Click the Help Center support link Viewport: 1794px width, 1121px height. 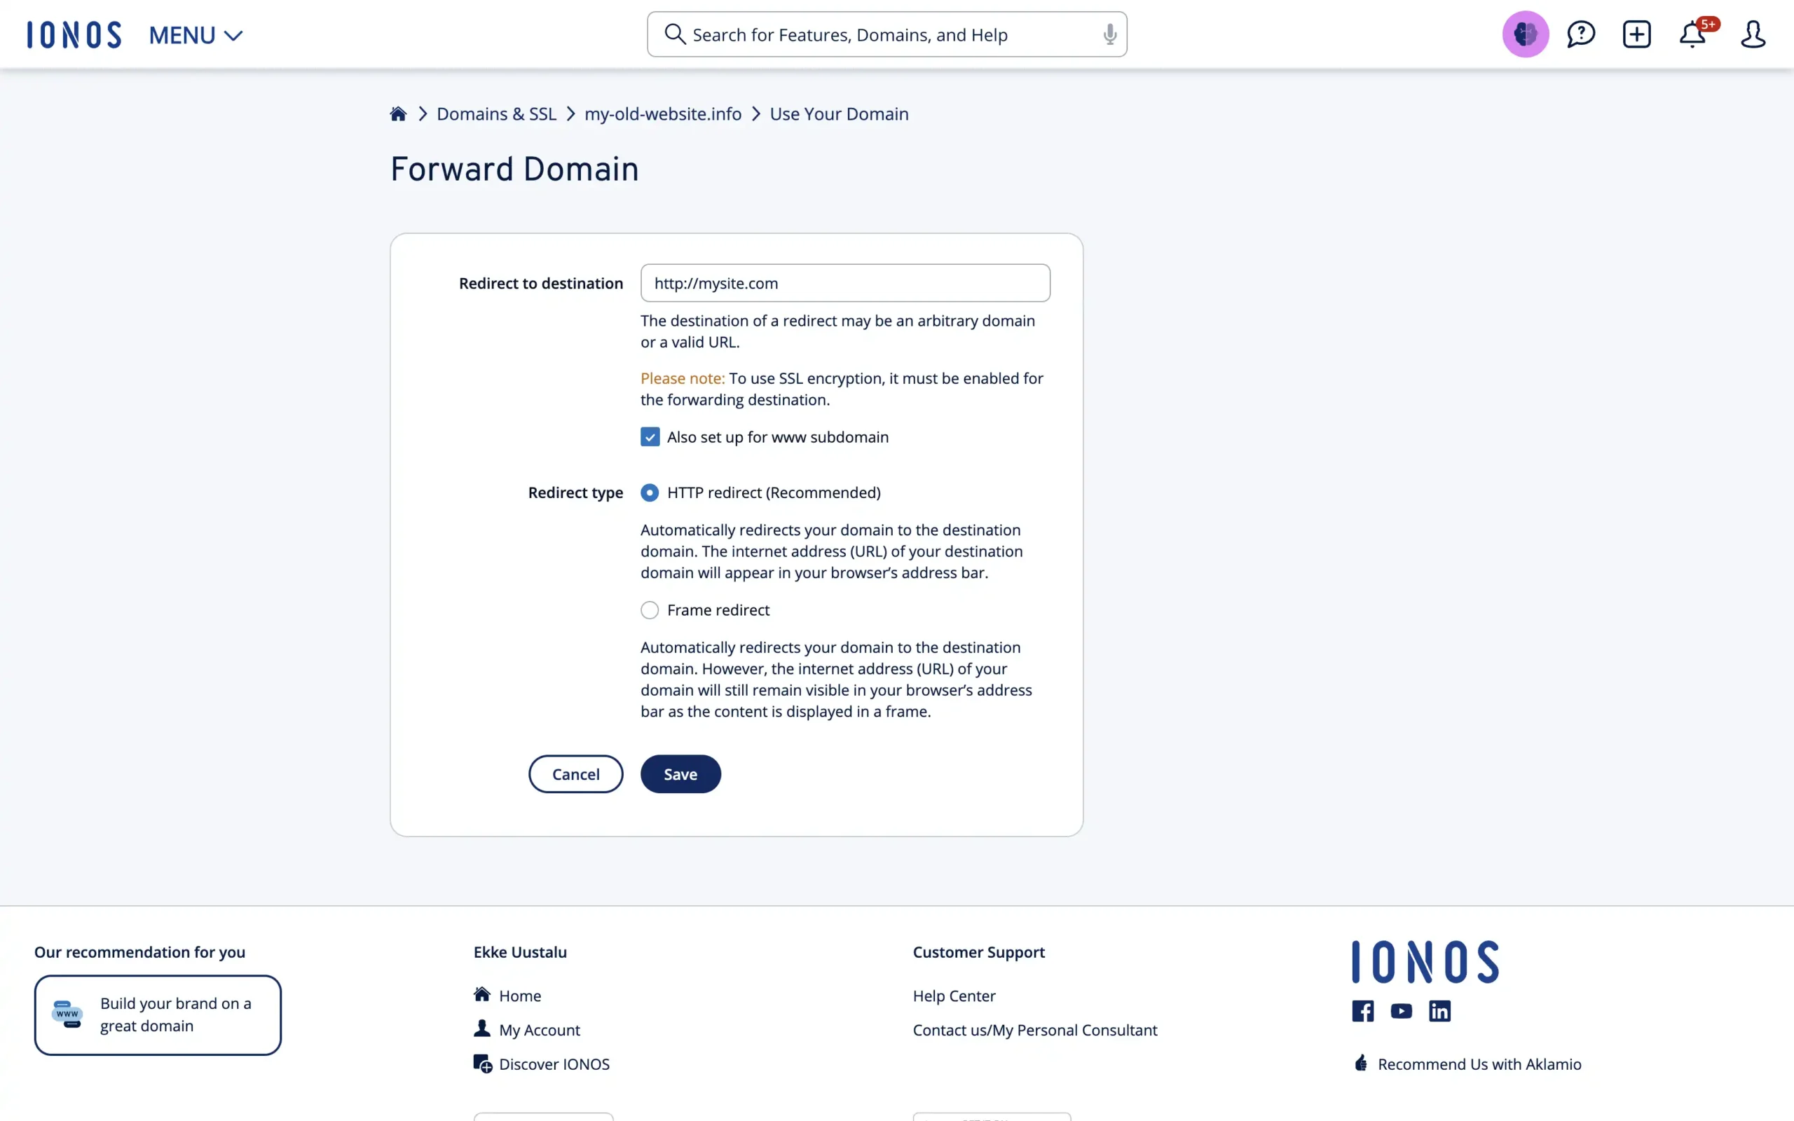[x=954, y=996]
